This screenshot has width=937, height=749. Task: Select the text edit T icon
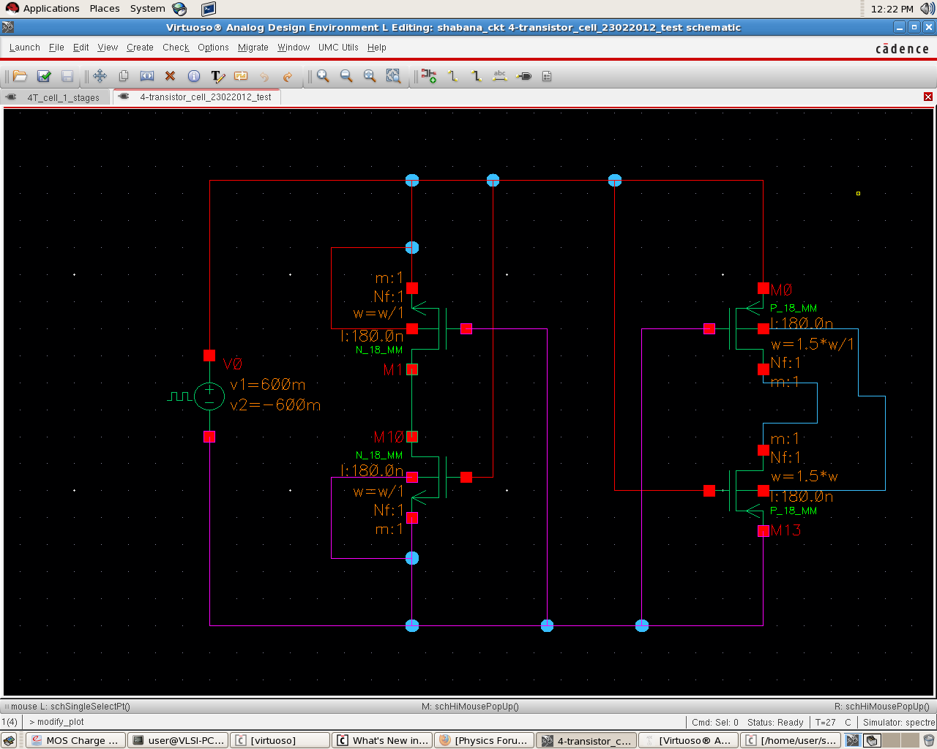click(x=217, y=76)
